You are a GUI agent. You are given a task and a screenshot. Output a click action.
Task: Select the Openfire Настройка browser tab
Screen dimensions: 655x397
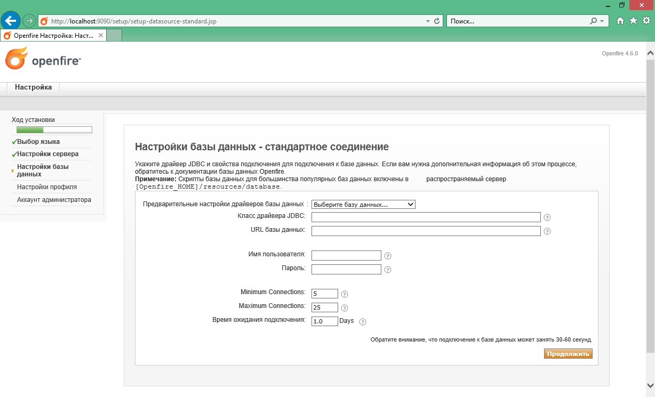(x=53, y=36)
